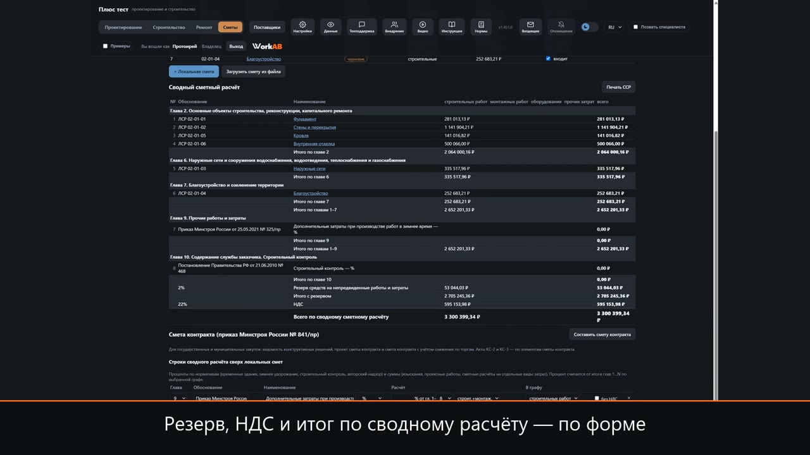This screenshot has height=455, width=810.
Task: Uncheck входит for estimate 02-01-04
Action: 548,59
